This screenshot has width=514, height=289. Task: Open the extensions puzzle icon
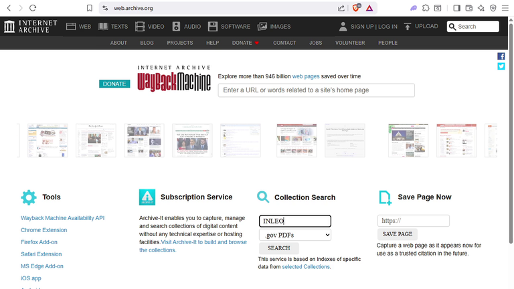coord(426,8)
